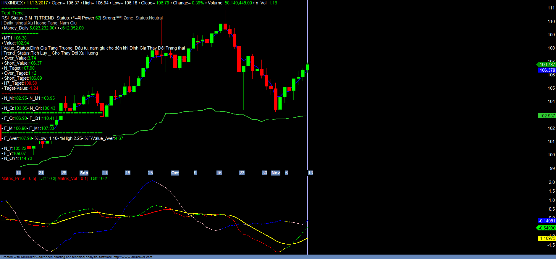The height and width of the screenshot is (259, 556).
Task: Select the Oct month marker on date axis
Action: point(175,173)
